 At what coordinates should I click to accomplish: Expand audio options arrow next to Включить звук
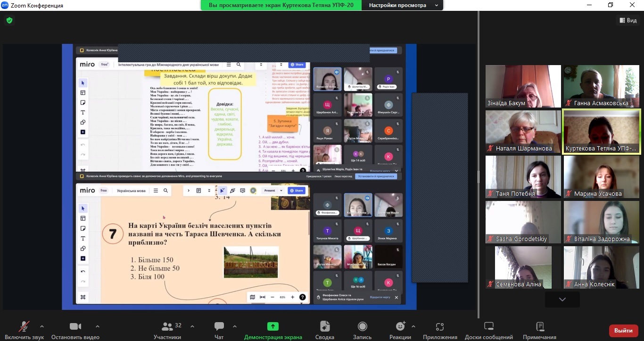click(42, 326)
